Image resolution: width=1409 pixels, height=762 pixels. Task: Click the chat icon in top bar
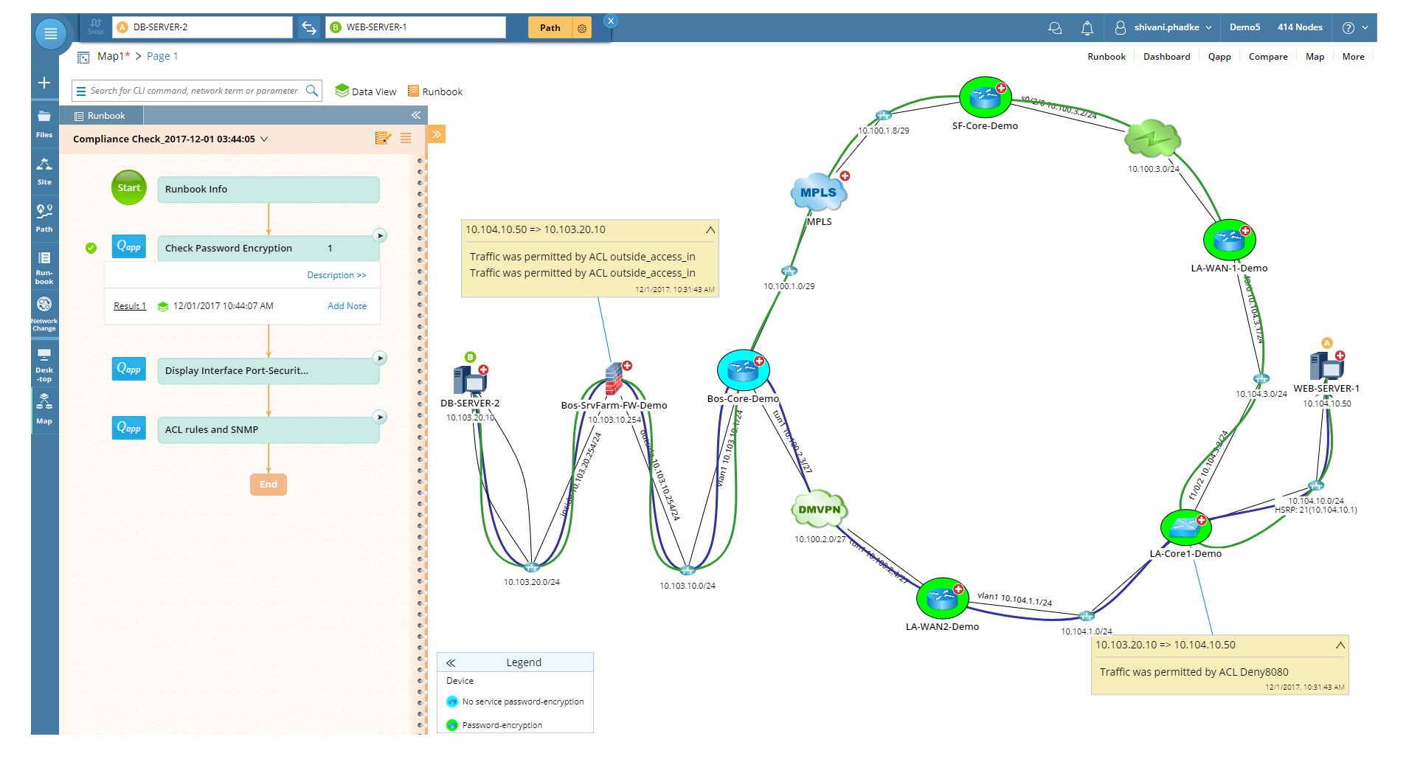pos(1055,27)
